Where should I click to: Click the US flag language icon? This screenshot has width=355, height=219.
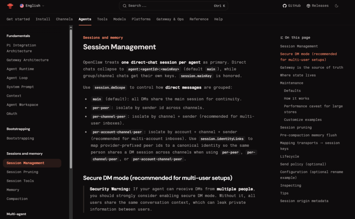coord(22,6)
